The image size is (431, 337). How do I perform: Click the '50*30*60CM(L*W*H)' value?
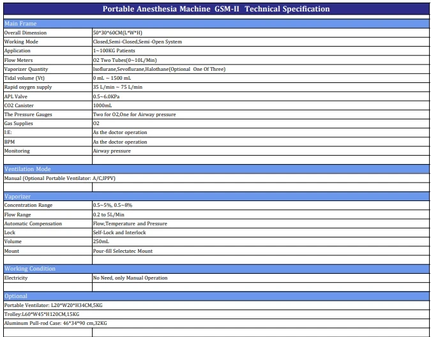click(117, 33)
